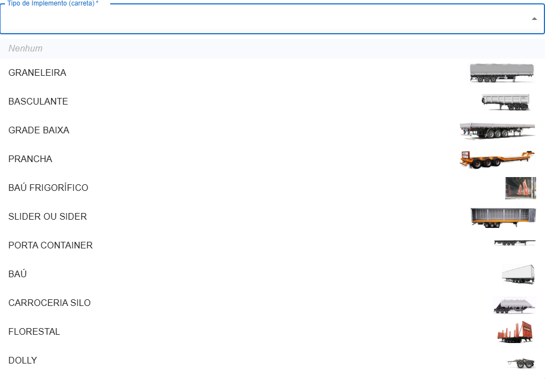Click the Carroceria Silo tank trailer image
The image size is (545, 379).
[x=515, y=304]
